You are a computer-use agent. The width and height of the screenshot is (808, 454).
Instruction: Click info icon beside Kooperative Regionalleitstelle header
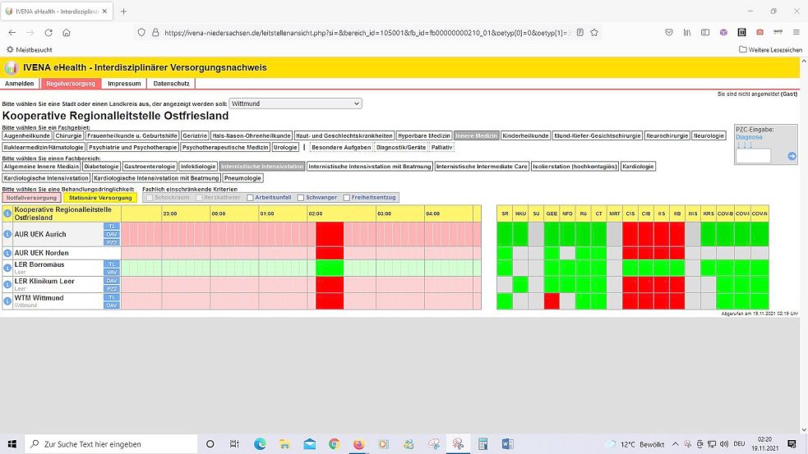pyautogui.click(x=7, y=213)
